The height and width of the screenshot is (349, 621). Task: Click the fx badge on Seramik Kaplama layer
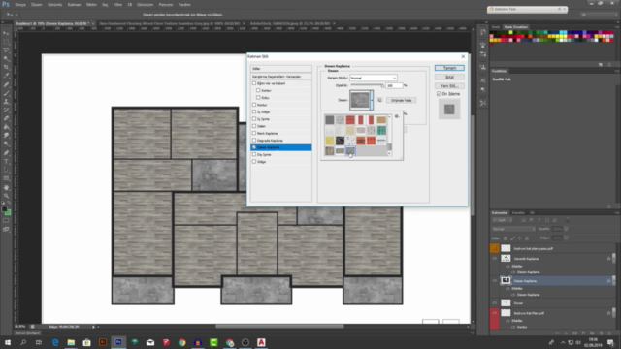tap(608, 259)
